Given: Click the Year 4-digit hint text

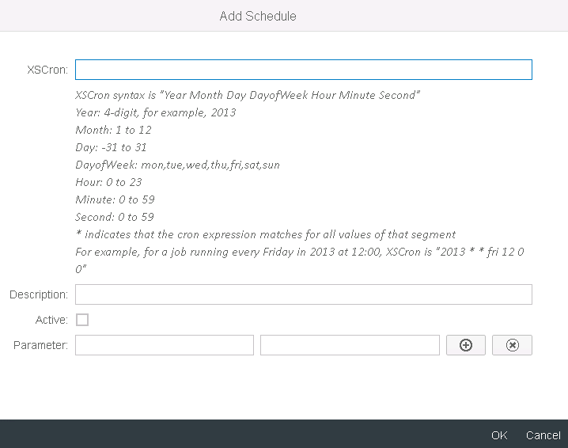Looking at the screenshot, I should tap(155, 112).
